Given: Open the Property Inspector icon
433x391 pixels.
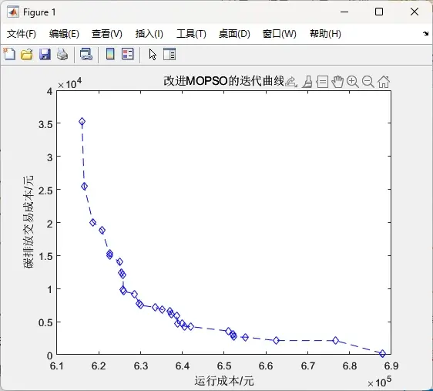Looking at the screenshot, I should tap(170, 54).
